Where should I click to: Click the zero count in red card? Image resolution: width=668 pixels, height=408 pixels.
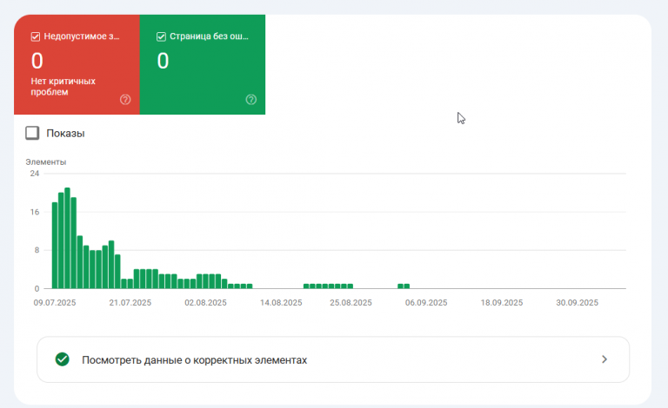point(37,61)
